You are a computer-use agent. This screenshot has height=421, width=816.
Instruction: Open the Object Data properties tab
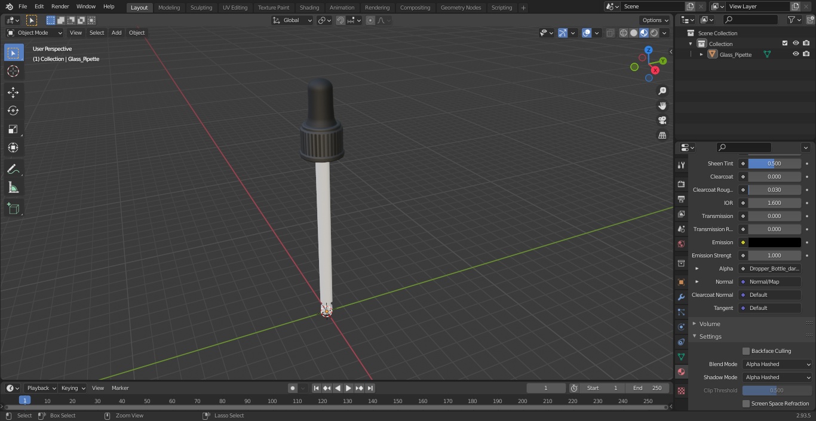tap(681, 357)
